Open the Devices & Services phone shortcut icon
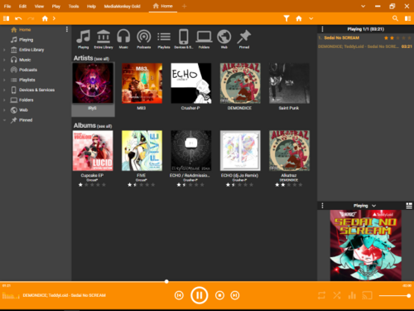 184,36
